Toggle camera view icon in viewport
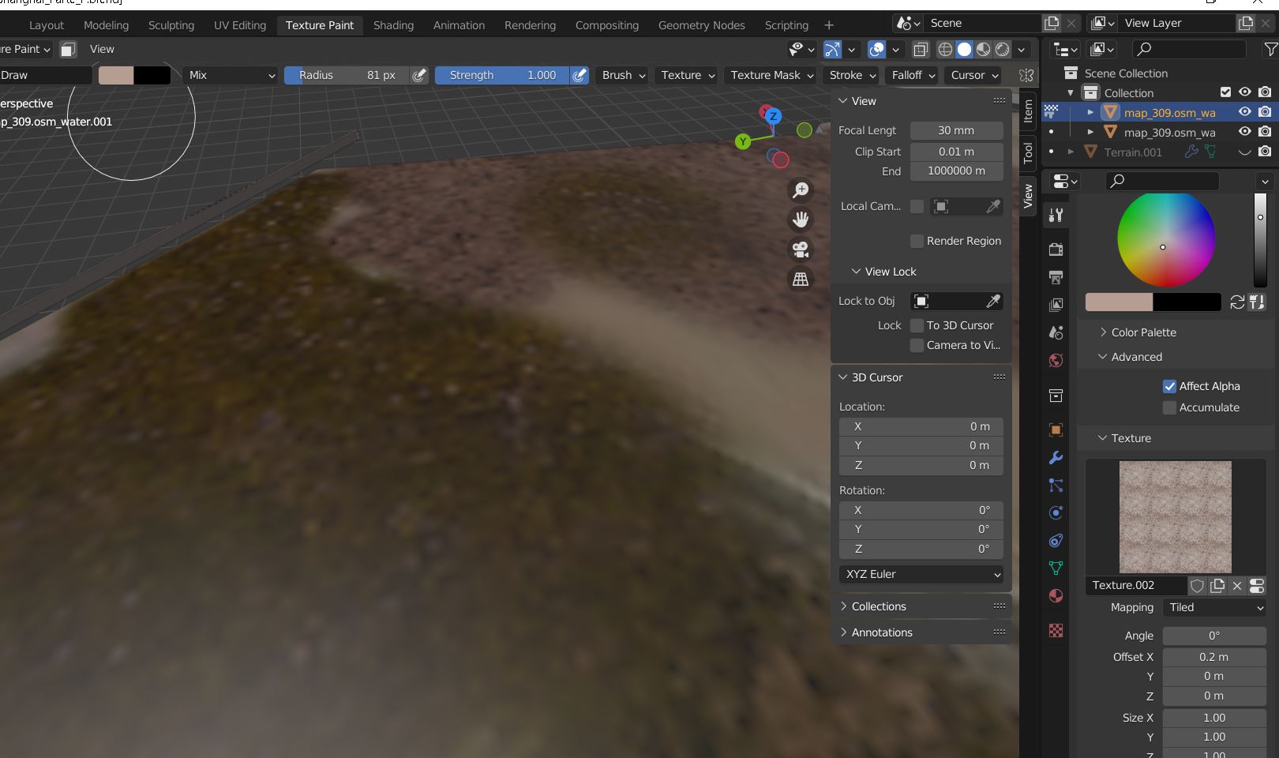Viewport: 1279px width, 758px height. click(x=801, y=250)
